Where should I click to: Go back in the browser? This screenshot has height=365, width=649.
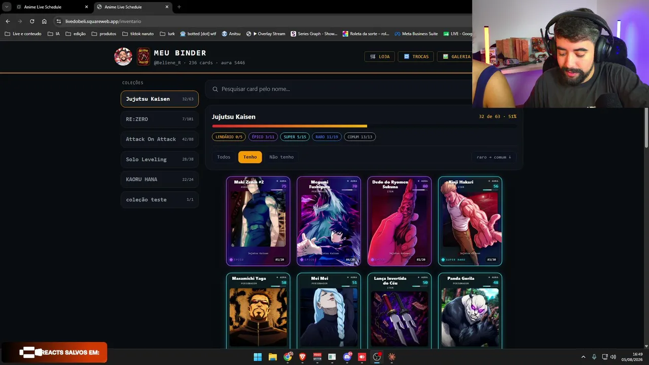click(x=8, y=21)
